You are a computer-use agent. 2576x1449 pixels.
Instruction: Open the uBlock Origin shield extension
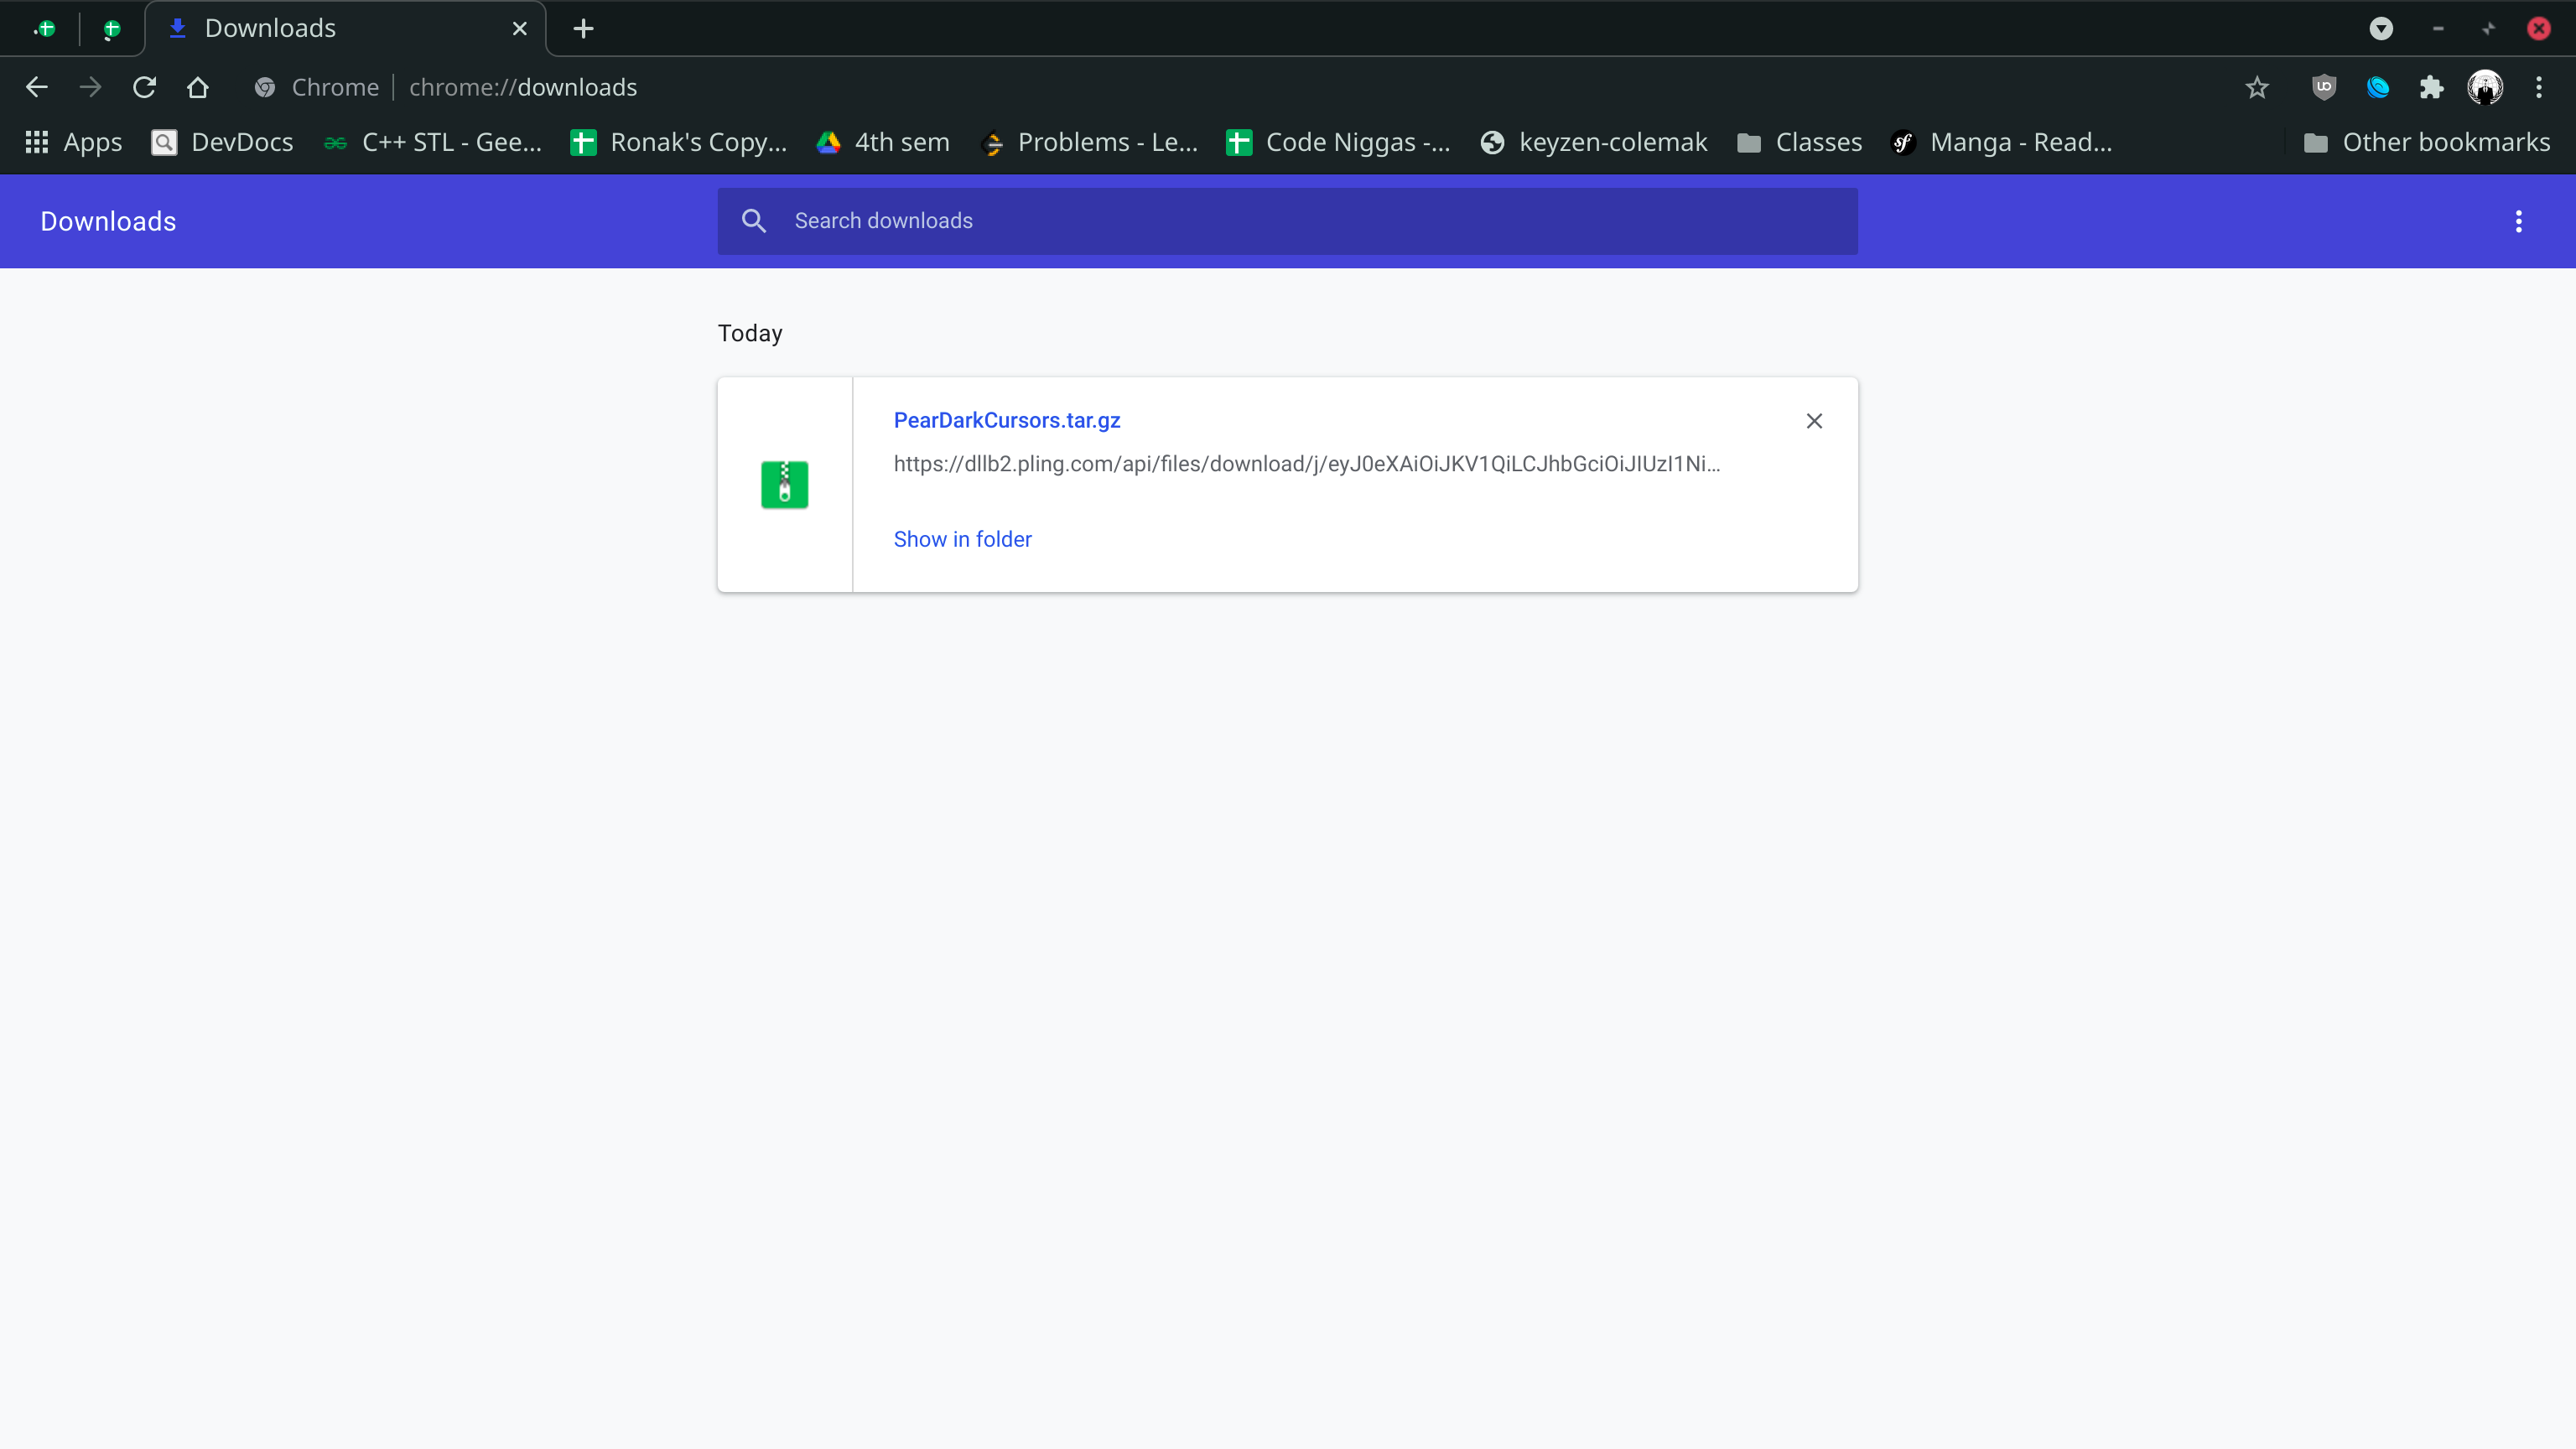(2324, 87)
